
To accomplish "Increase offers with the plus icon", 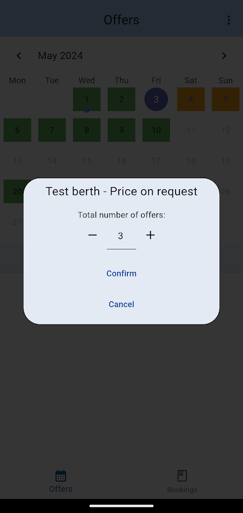I will (150, 235).
